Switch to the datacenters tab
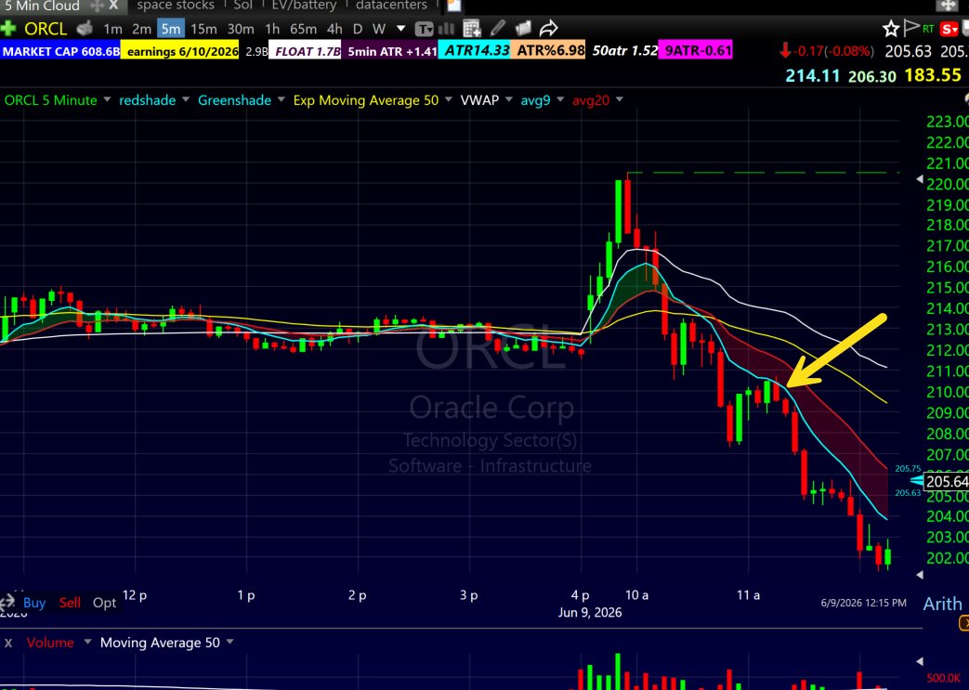The image size is (969, 690). [392, 6]
